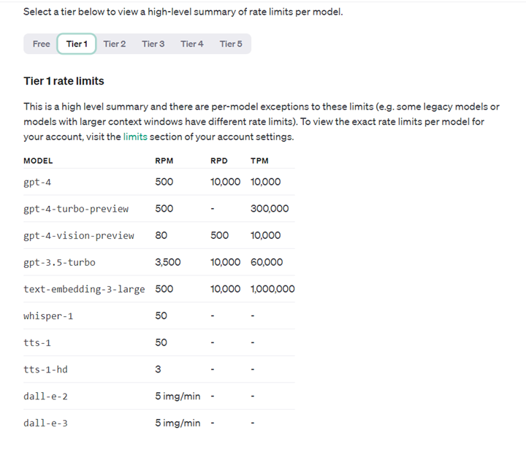Viewport: 526px width, 452px height.
Task: Click the gpt-3.5-turbo RPD value 10,000
Action: tap(226, 262)
